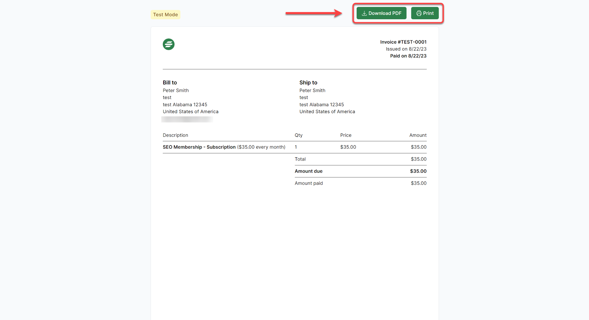The height and width of the screenshot is (320, 589).
Task: Click the Amount column header
Action: [418, 135]
